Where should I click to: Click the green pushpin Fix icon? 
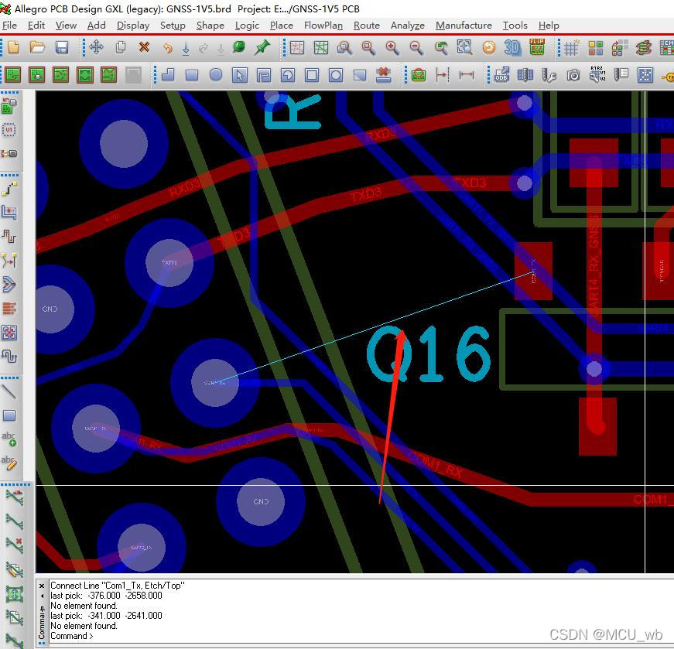pos(262,48)
